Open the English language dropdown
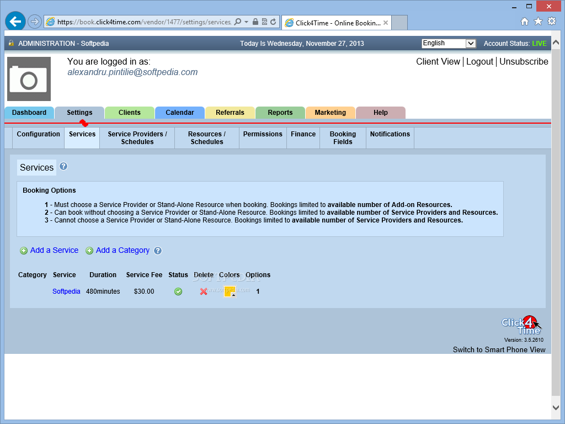Screen dimensions: 565x424 449,43
